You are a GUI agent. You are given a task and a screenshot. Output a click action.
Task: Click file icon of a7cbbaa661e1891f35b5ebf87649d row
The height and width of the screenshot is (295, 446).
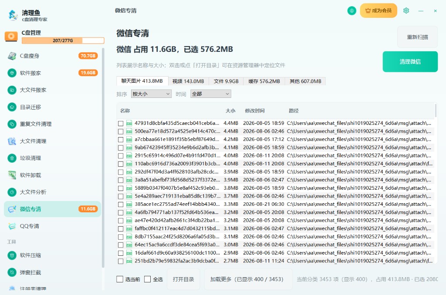[129, 140]
